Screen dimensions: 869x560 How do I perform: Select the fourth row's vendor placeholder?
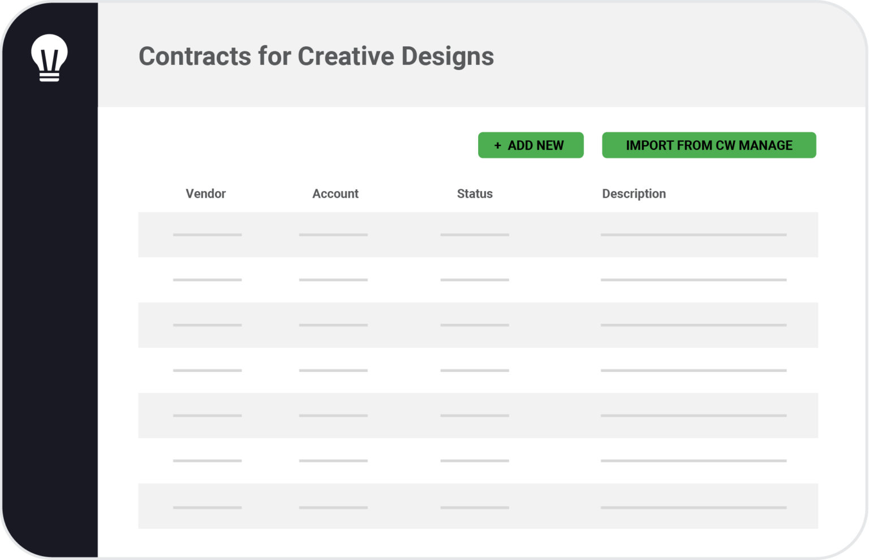pyautogui.click(x=207, y=370)
